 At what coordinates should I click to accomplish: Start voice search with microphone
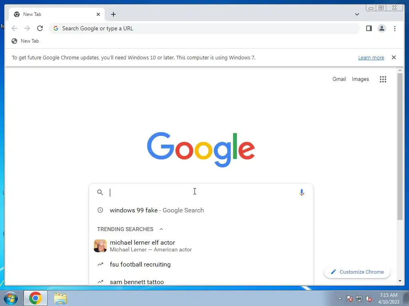point(302,192)
